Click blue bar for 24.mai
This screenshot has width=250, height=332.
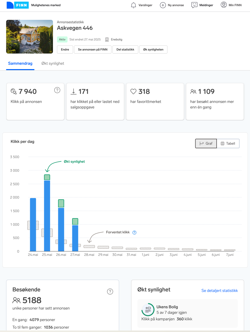(33, 225)
